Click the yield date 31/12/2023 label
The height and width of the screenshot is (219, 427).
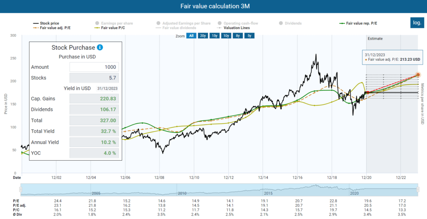click(108, 88)
